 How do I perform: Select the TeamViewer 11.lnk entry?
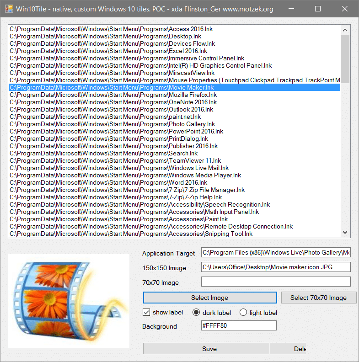click(x=174, y=160)
